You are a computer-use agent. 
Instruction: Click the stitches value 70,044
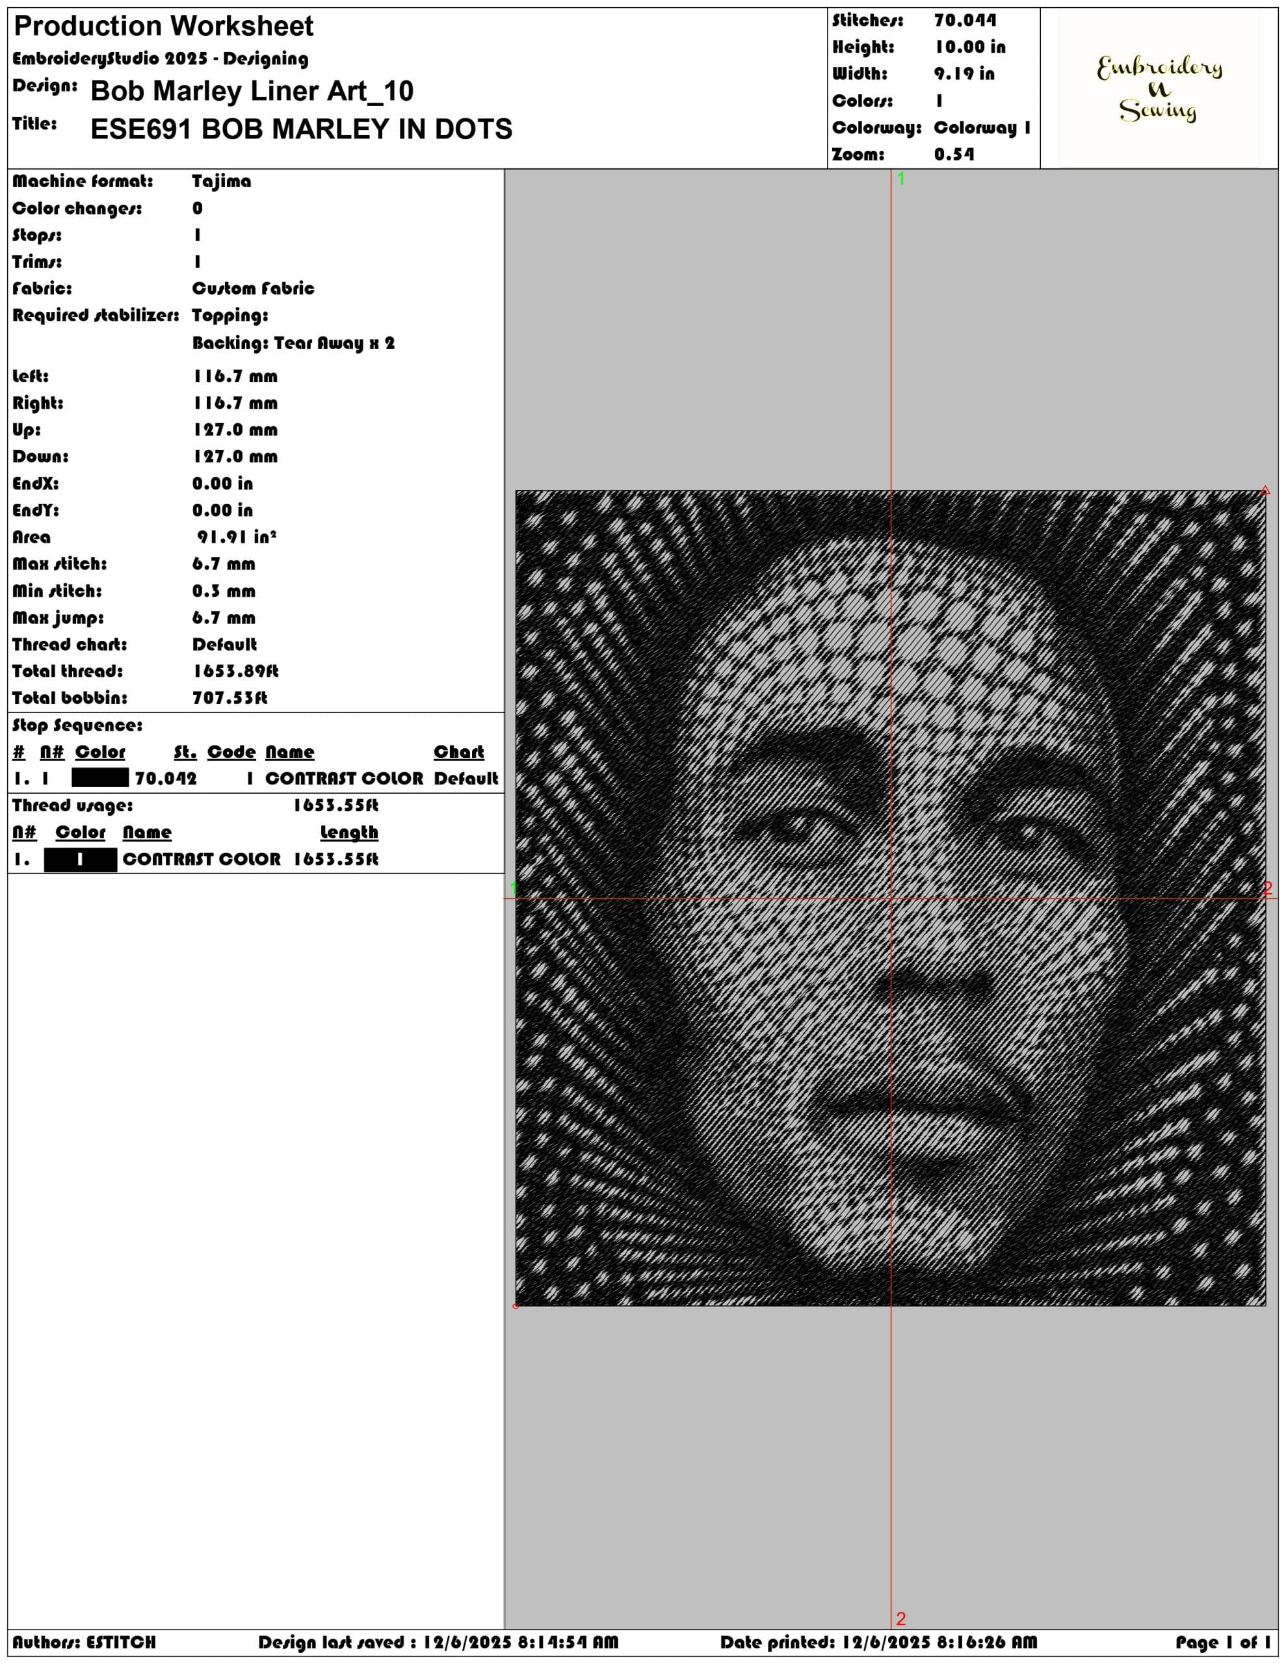pos(965,21)
